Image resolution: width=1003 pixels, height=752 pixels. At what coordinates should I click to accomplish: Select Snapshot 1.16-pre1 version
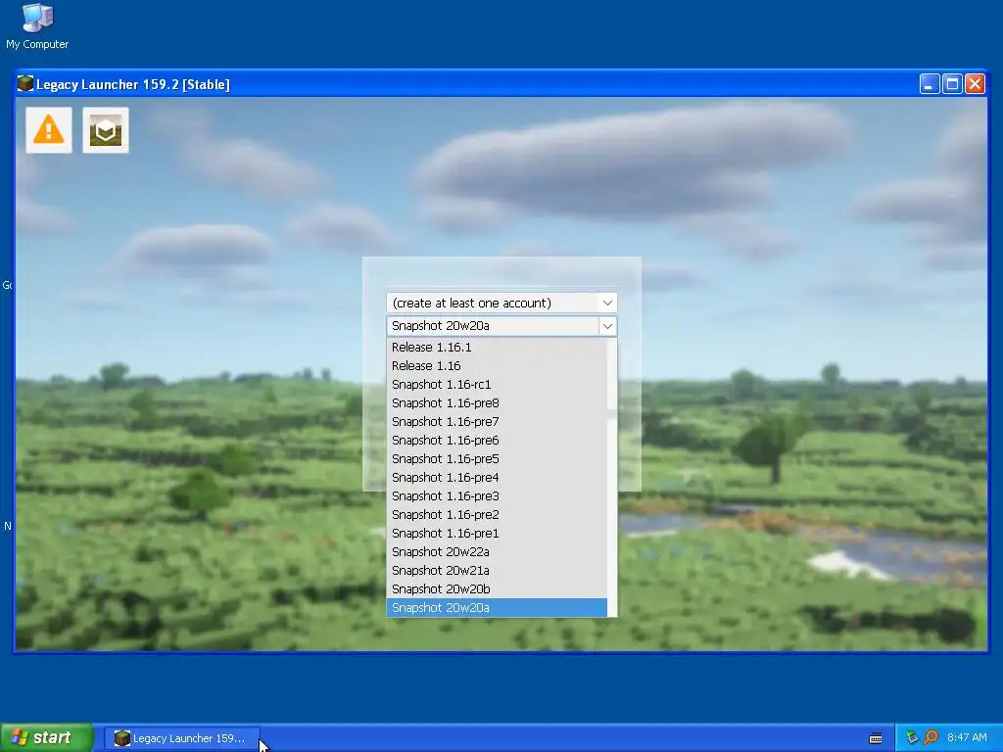click(x=497, y=533)
